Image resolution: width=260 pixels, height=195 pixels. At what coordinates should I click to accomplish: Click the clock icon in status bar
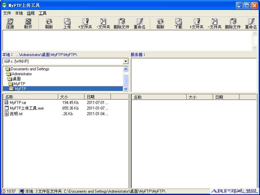[x=3, y=191]
